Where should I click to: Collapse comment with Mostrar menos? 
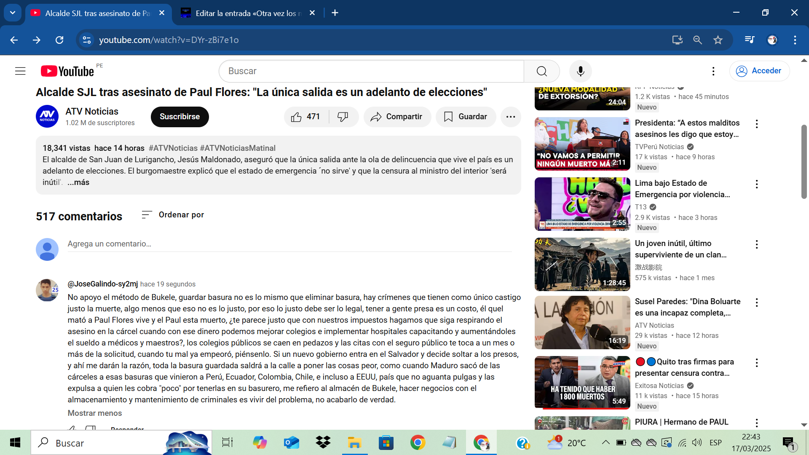pos(95,413)
